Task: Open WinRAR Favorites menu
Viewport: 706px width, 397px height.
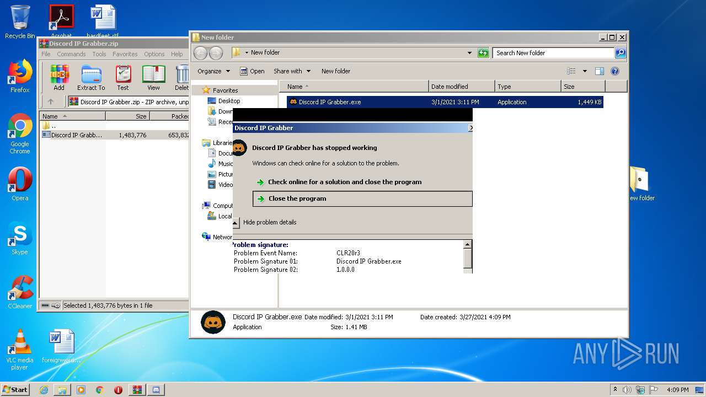Action: tap(125, 54)
